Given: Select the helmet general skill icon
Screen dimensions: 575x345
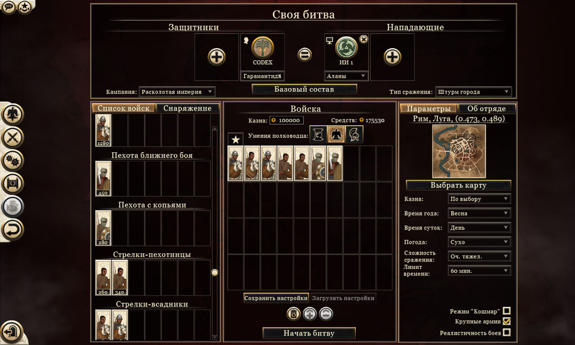Looking at the screenshot, I should pos(354,134).
